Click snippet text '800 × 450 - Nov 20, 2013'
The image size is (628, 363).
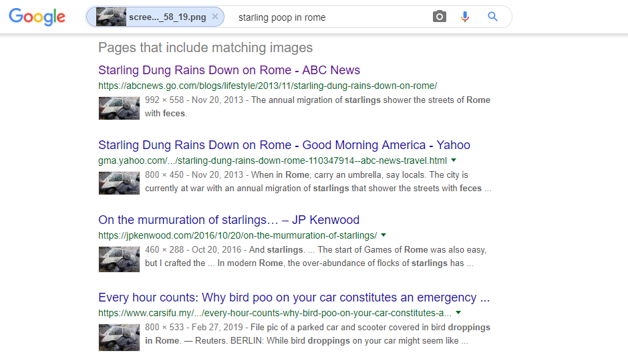point(194,175)
